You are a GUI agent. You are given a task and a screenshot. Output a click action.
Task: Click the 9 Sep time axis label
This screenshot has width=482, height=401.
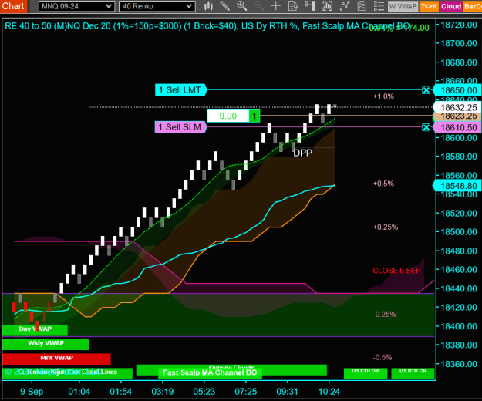(x=32, y=392)
